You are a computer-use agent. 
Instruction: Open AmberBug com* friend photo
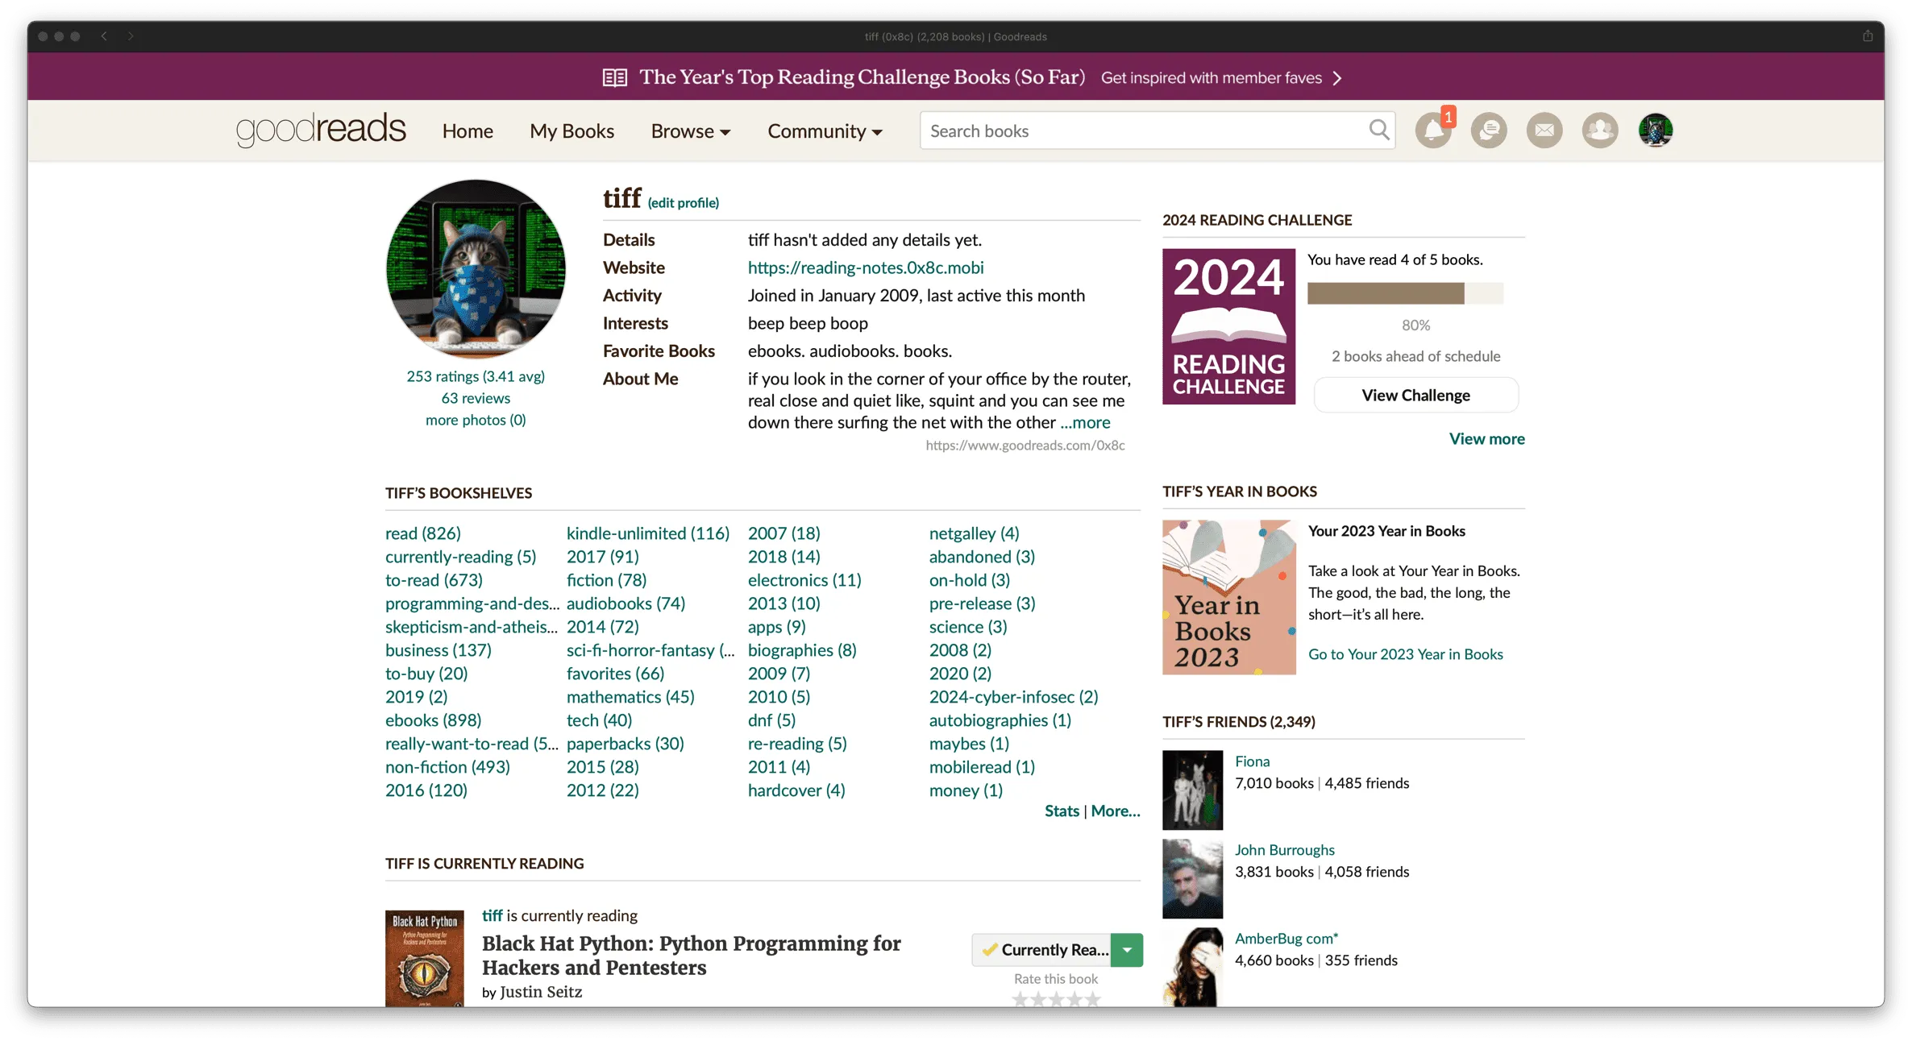(x=1192, y=967)
